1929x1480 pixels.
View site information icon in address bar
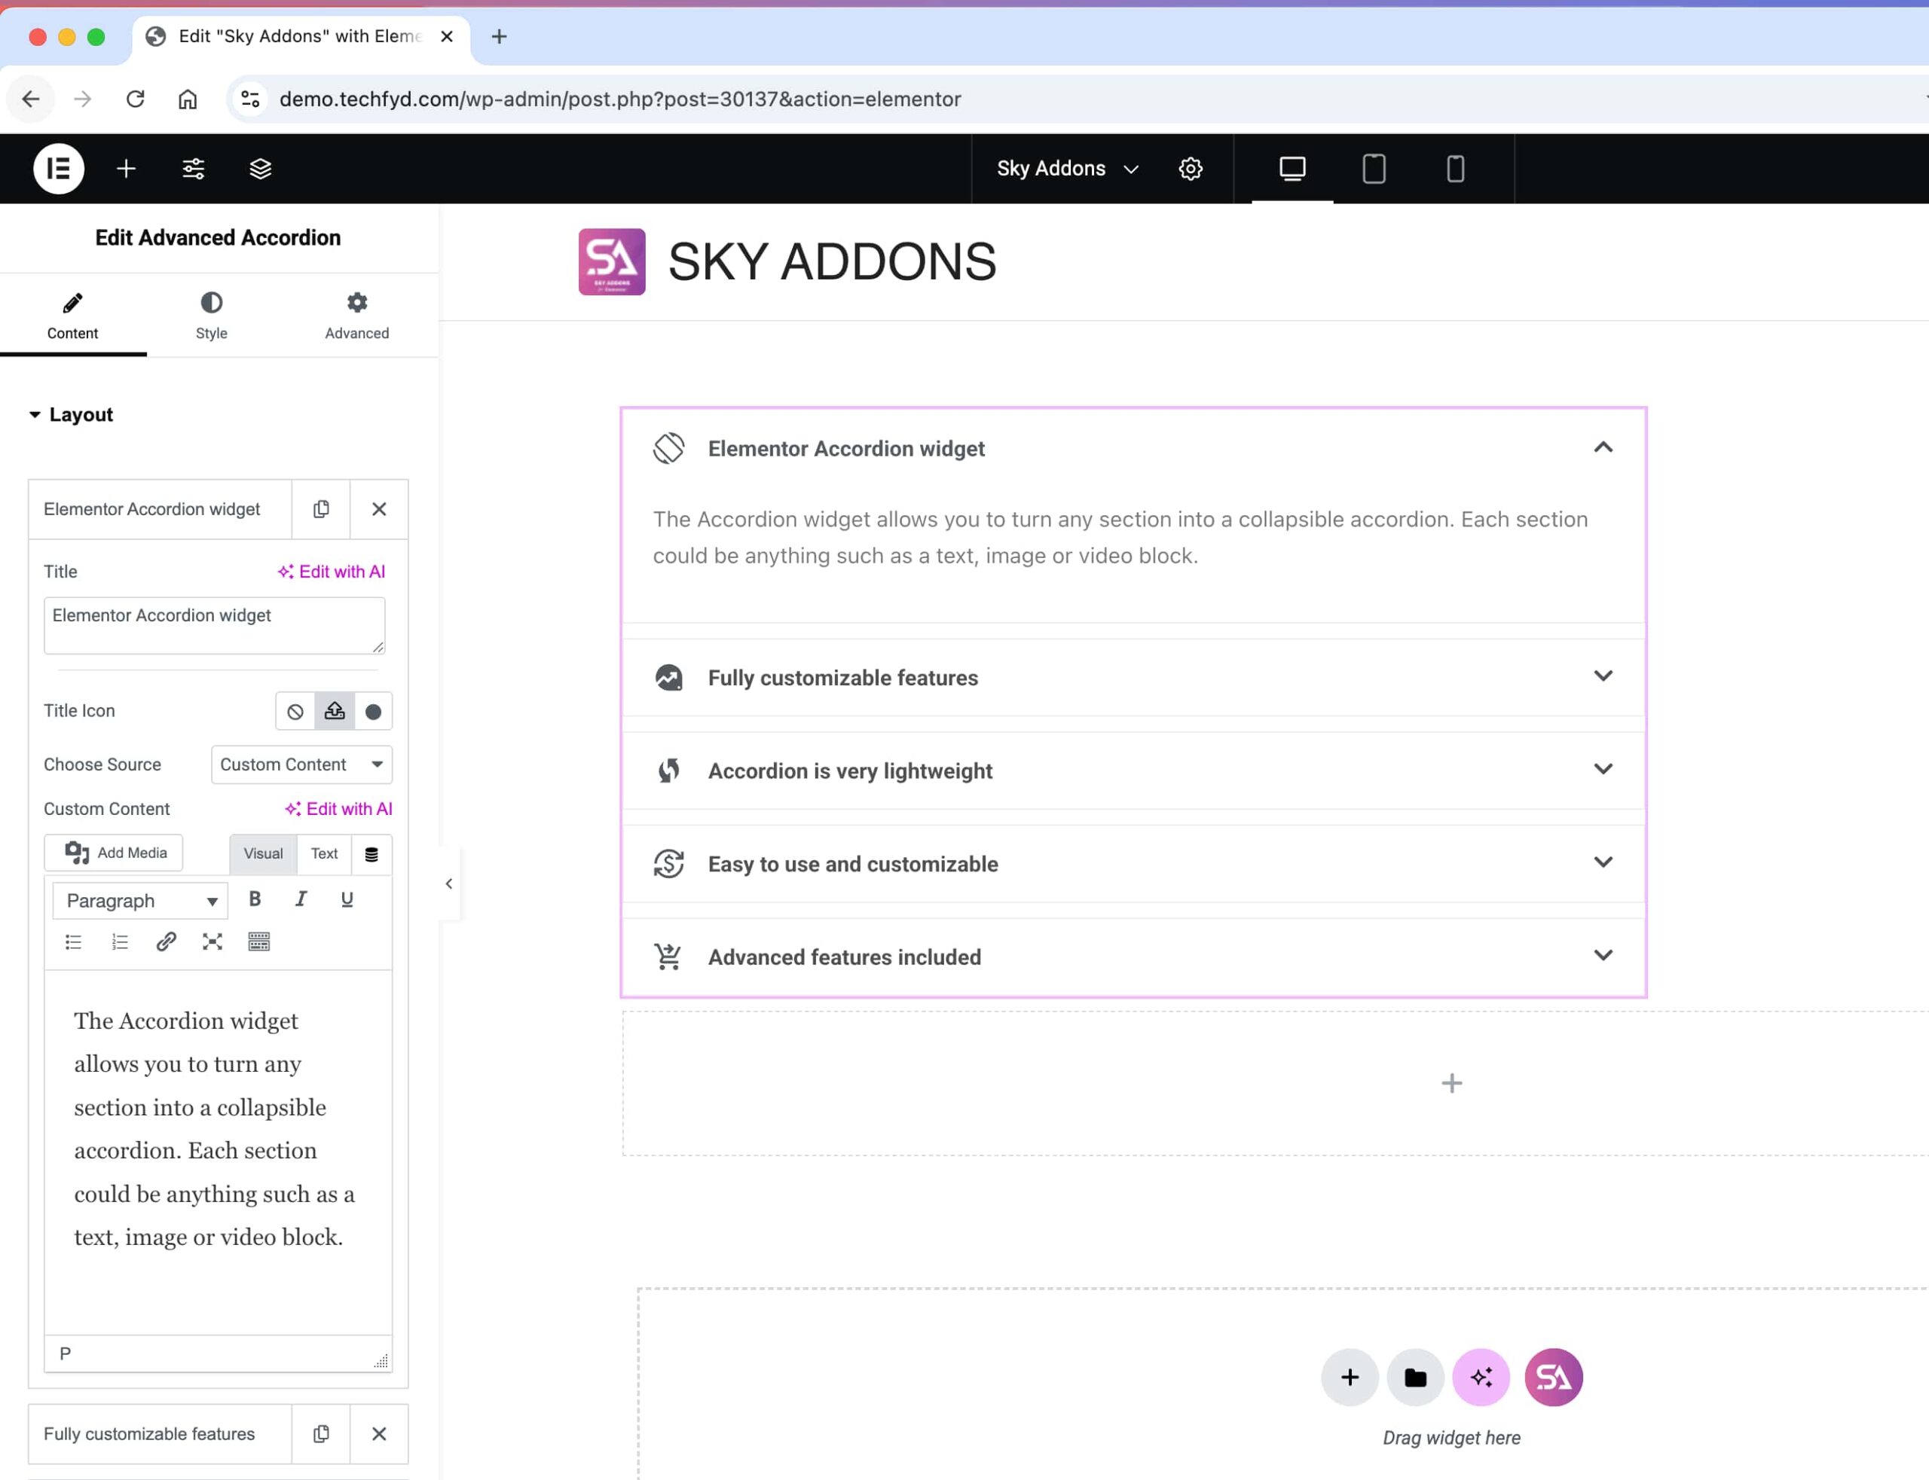pyautogui.click(x=250, y=99)
